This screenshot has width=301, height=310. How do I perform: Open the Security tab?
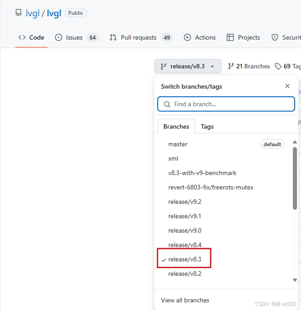click(x=286, y=37)
